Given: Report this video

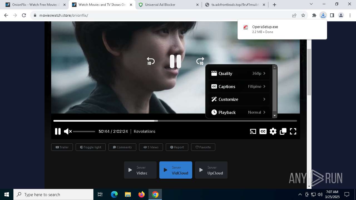Looking at the screenshot, I should coord(177,147).
